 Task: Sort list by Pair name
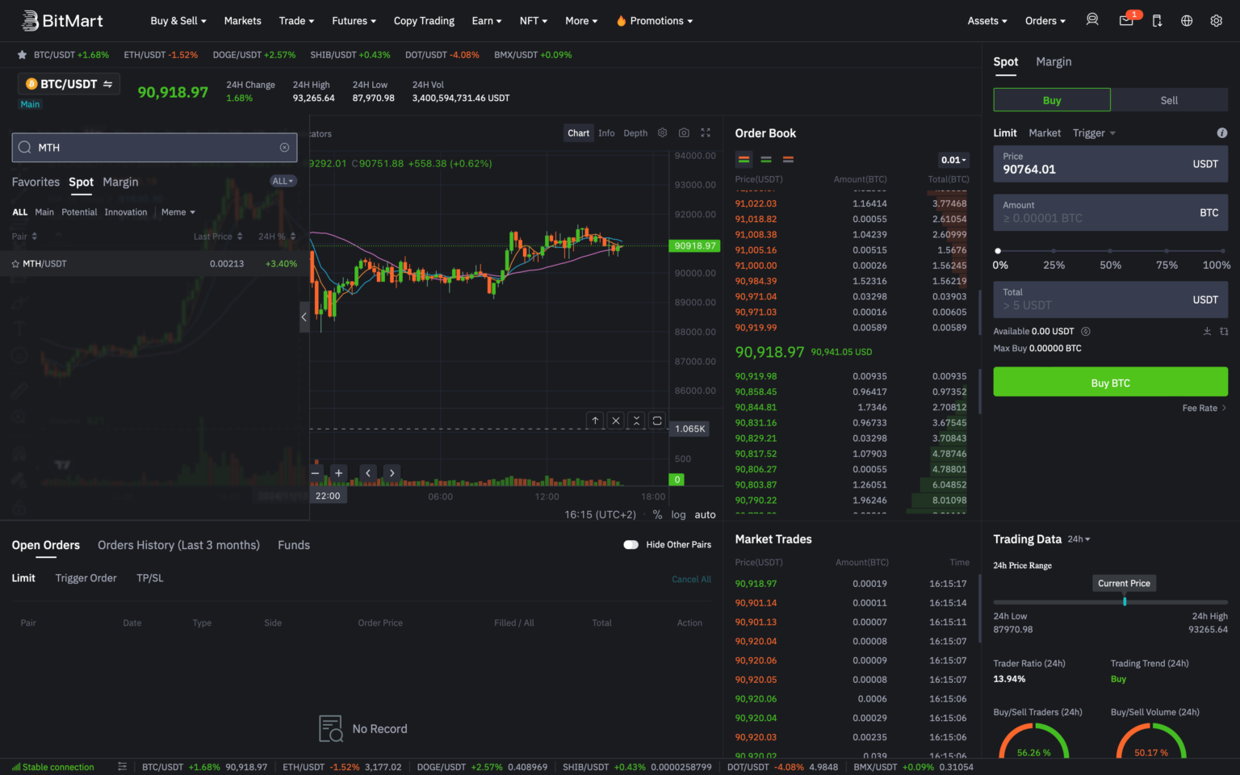24,237
